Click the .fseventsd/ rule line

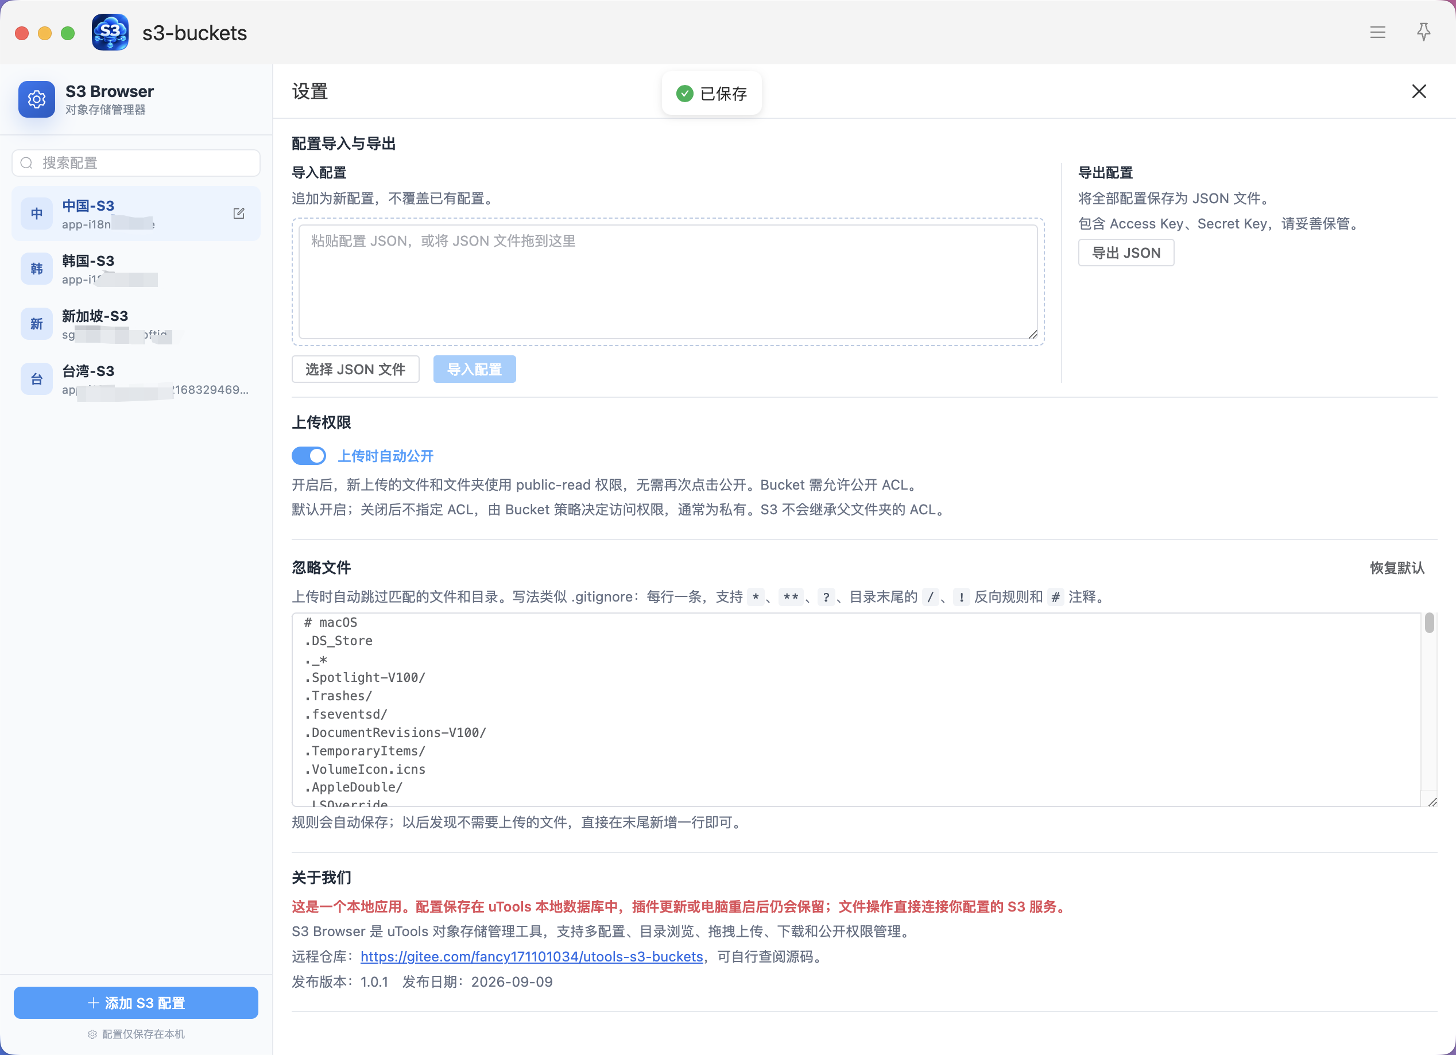point(346,714)
